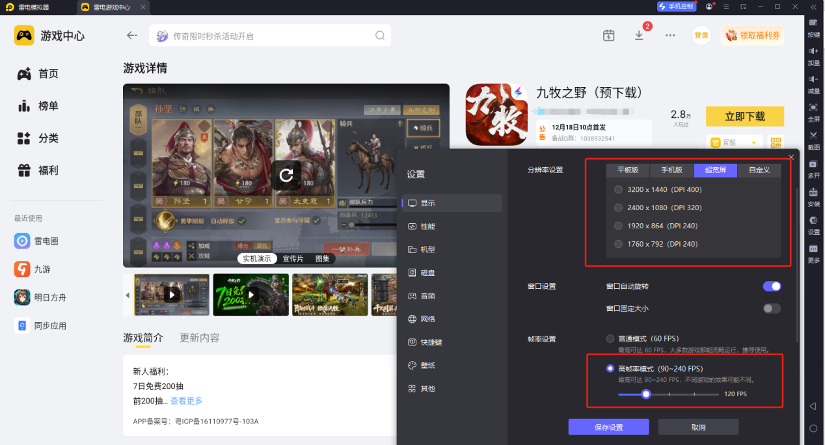This screenshot has height=445, width=825.
Task: Click the 立即下载 download button
Action: tap(745, 116)
